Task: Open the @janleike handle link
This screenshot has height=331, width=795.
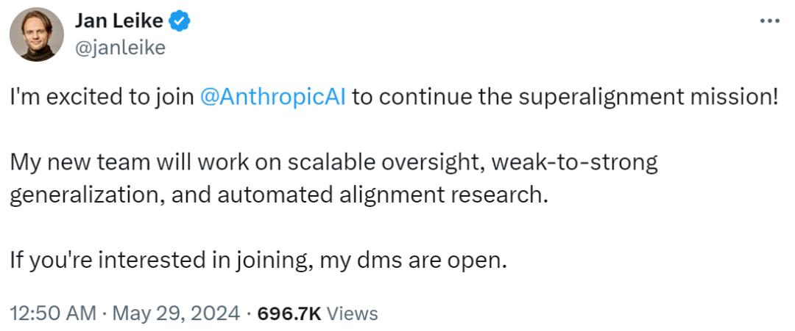Action: coord(120,48)
